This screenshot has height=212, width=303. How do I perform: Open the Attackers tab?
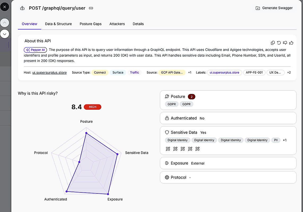coord(117,24)
